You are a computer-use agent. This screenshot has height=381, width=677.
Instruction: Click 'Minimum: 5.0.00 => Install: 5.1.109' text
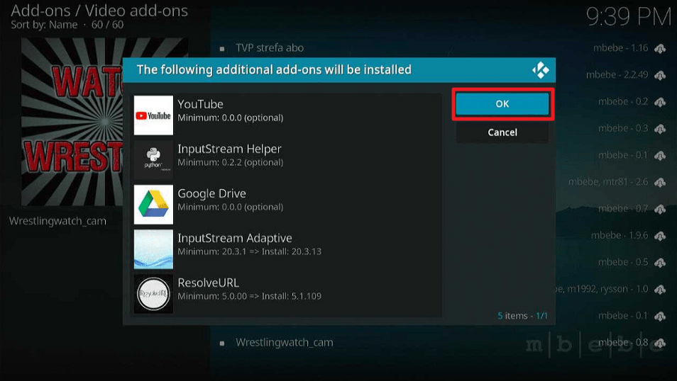coord(250,297)
